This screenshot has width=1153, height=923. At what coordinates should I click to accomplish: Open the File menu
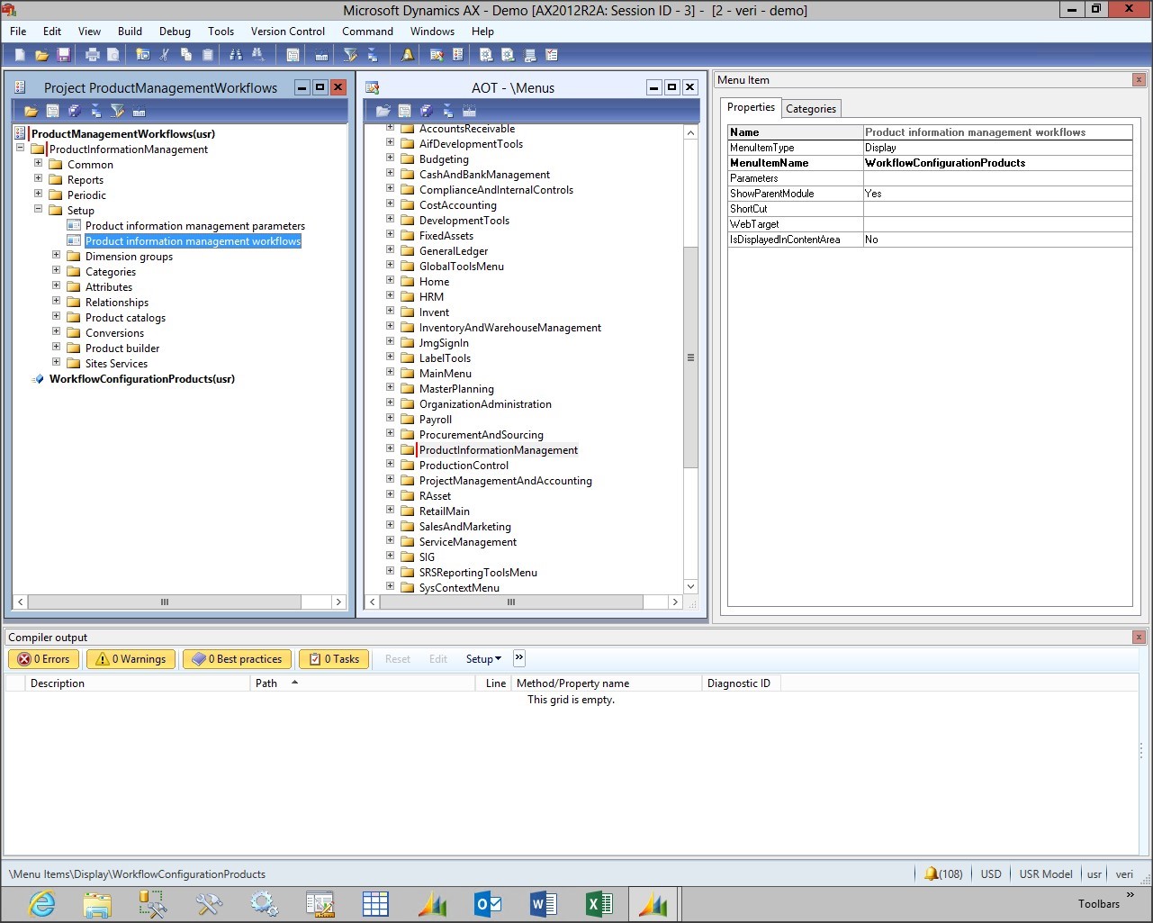(18, 32)
